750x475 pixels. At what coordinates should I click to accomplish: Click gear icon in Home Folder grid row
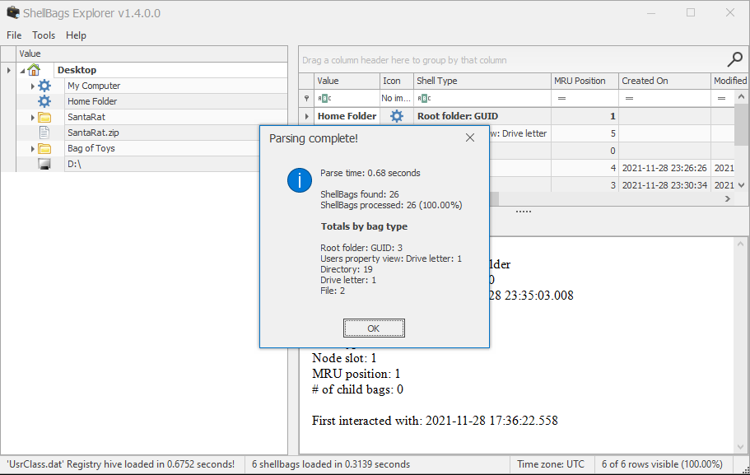397,116
